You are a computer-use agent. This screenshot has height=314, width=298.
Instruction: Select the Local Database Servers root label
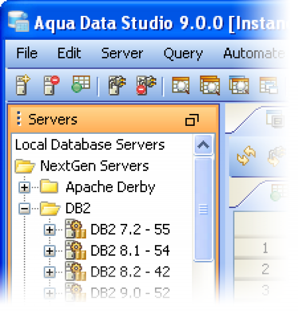tap(90, 145)
